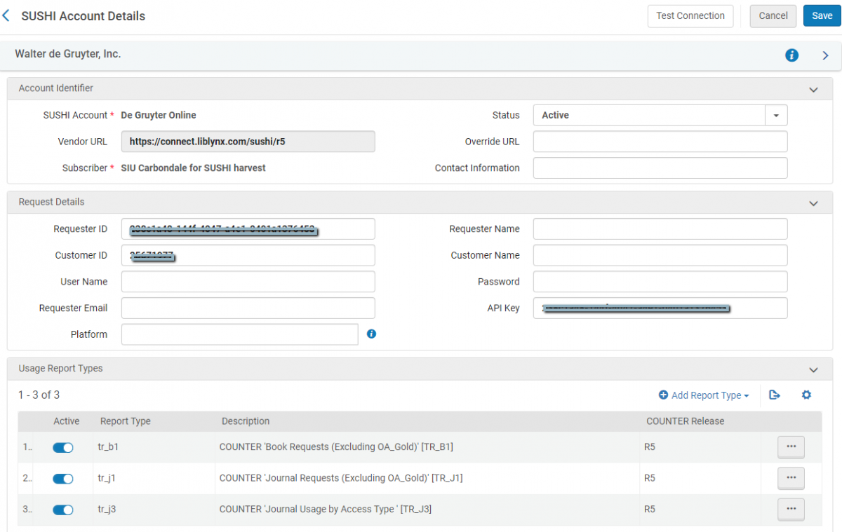Click the back arrow beside SUSHI Account Details
This screenshot has width=842, height=532.
point(7,15)
